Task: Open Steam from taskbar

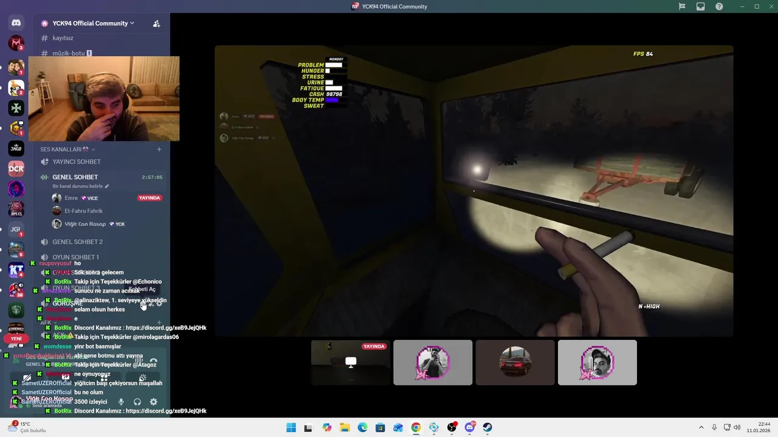Action: (487, 427)
